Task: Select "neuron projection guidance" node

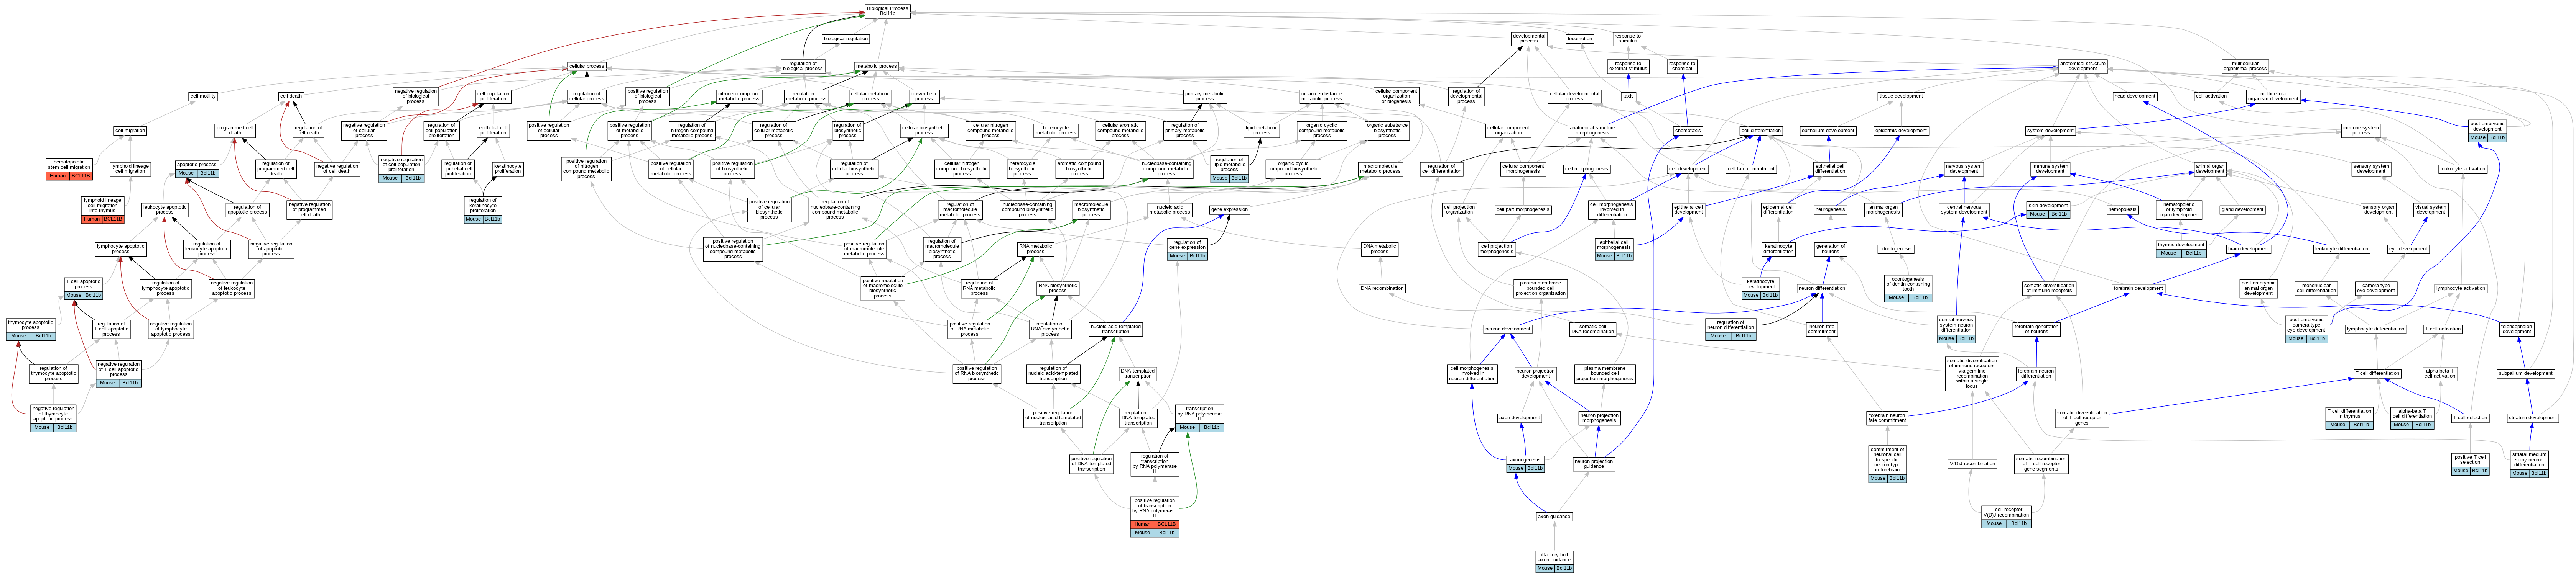Action: click(x=1594, y=463)
